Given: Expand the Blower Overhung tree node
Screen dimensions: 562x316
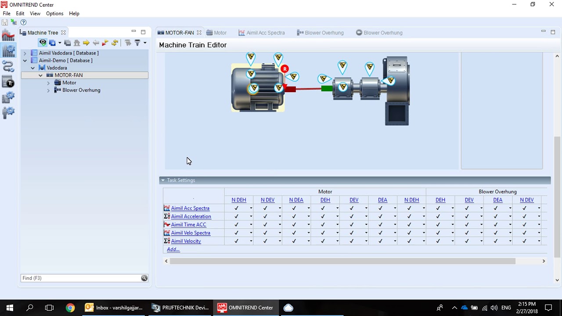Looking at the screenshot, I should 48,90.
